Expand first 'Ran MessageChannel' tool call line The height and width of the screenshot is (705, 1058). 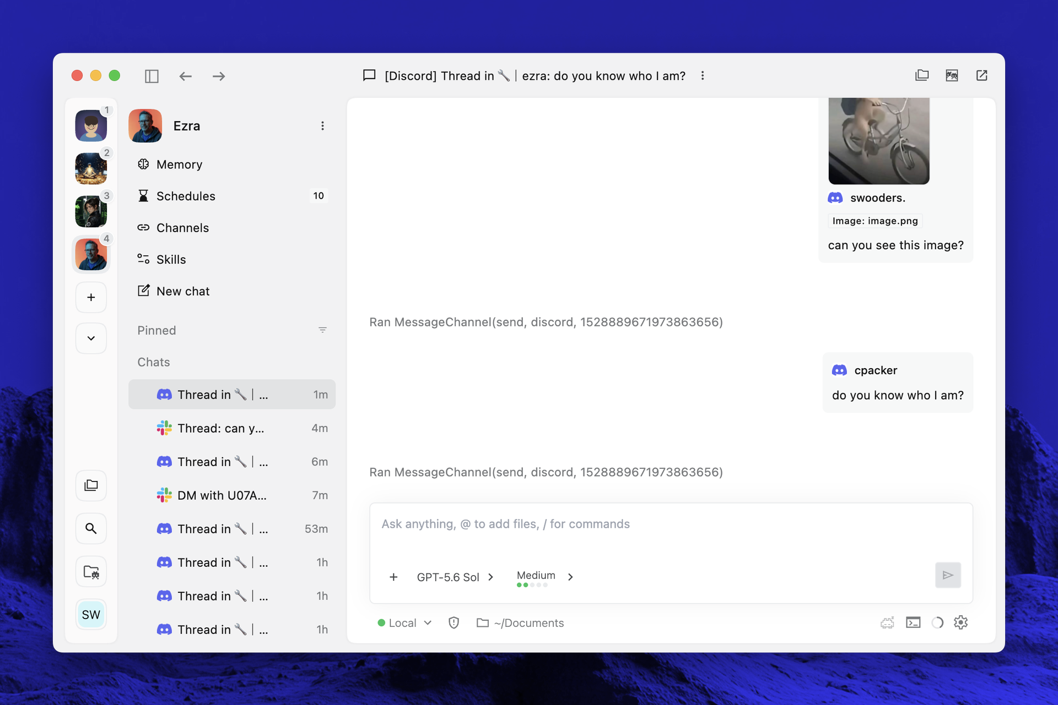(546, 322)
